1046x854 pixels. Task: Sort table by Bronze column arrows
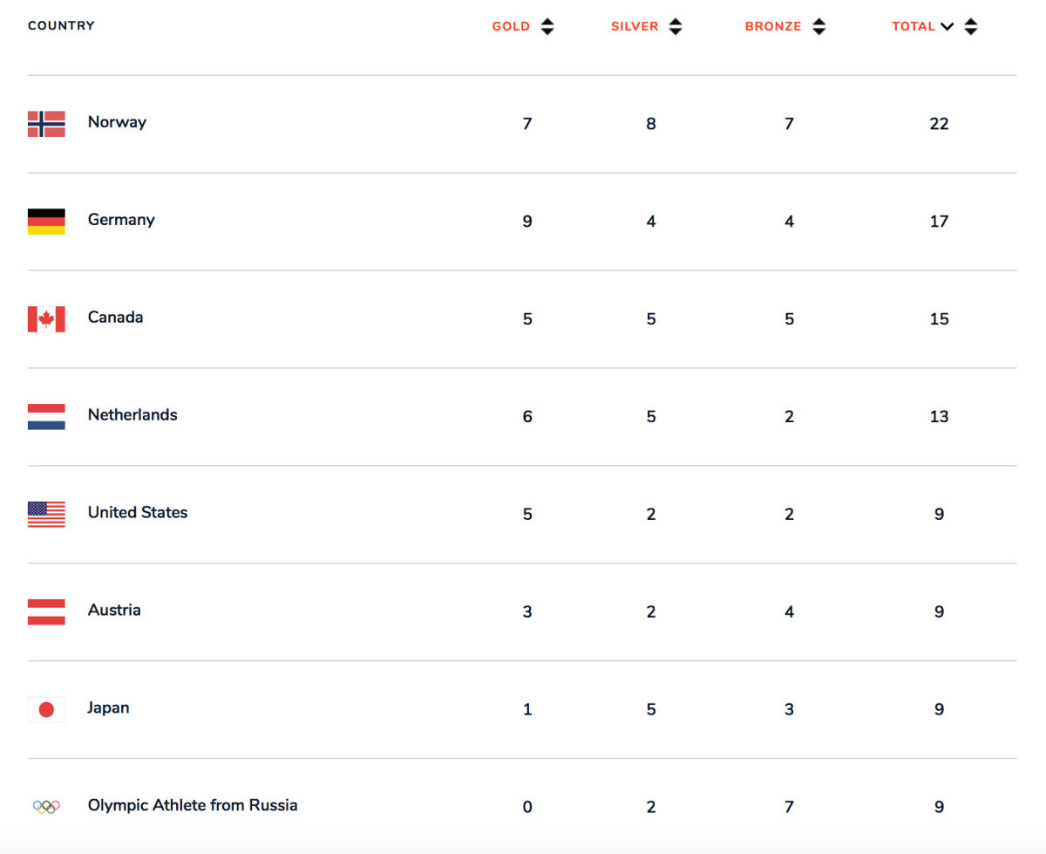click(x=818, y=27)
